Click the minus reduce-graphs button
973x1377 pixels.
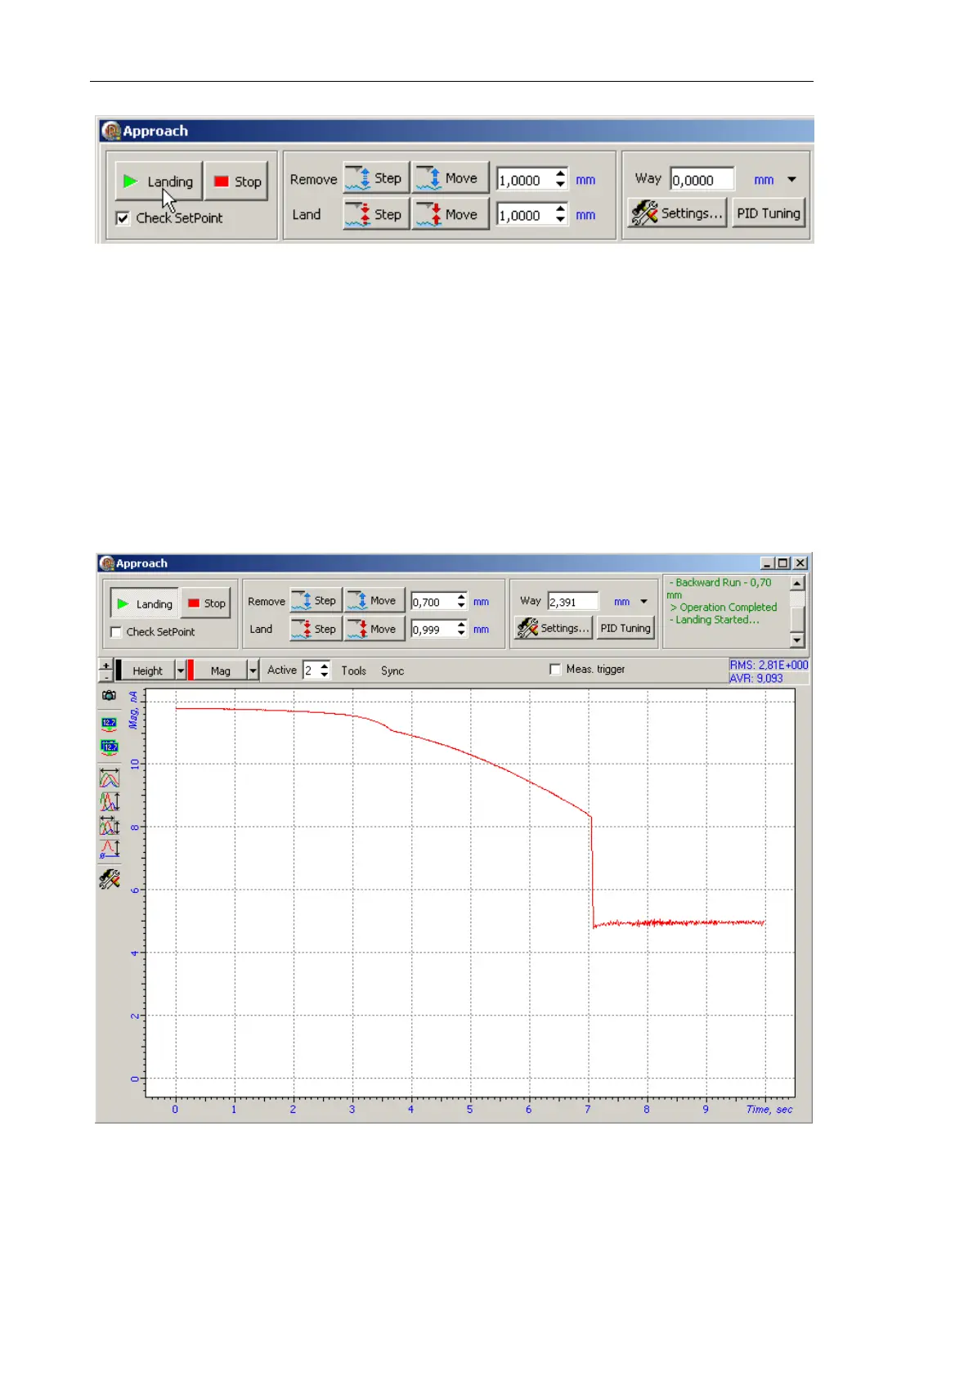click(105, 676)
